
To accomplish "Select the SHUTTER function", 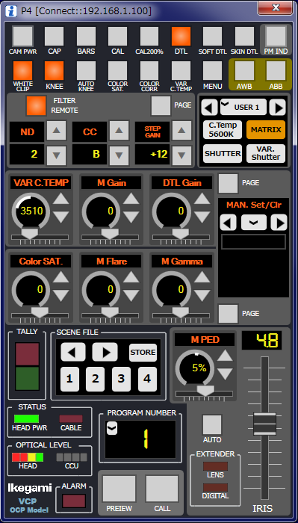I will pyautogui.click(x=223, y=154).
